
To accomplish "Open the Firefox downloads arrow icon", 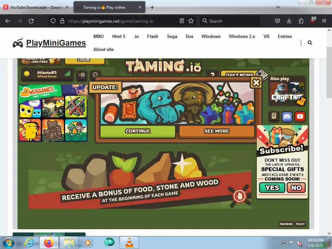I will point(289,21).
